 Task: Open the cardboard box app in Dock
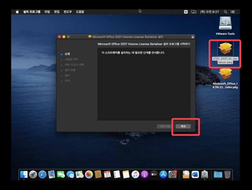point(186,174)
